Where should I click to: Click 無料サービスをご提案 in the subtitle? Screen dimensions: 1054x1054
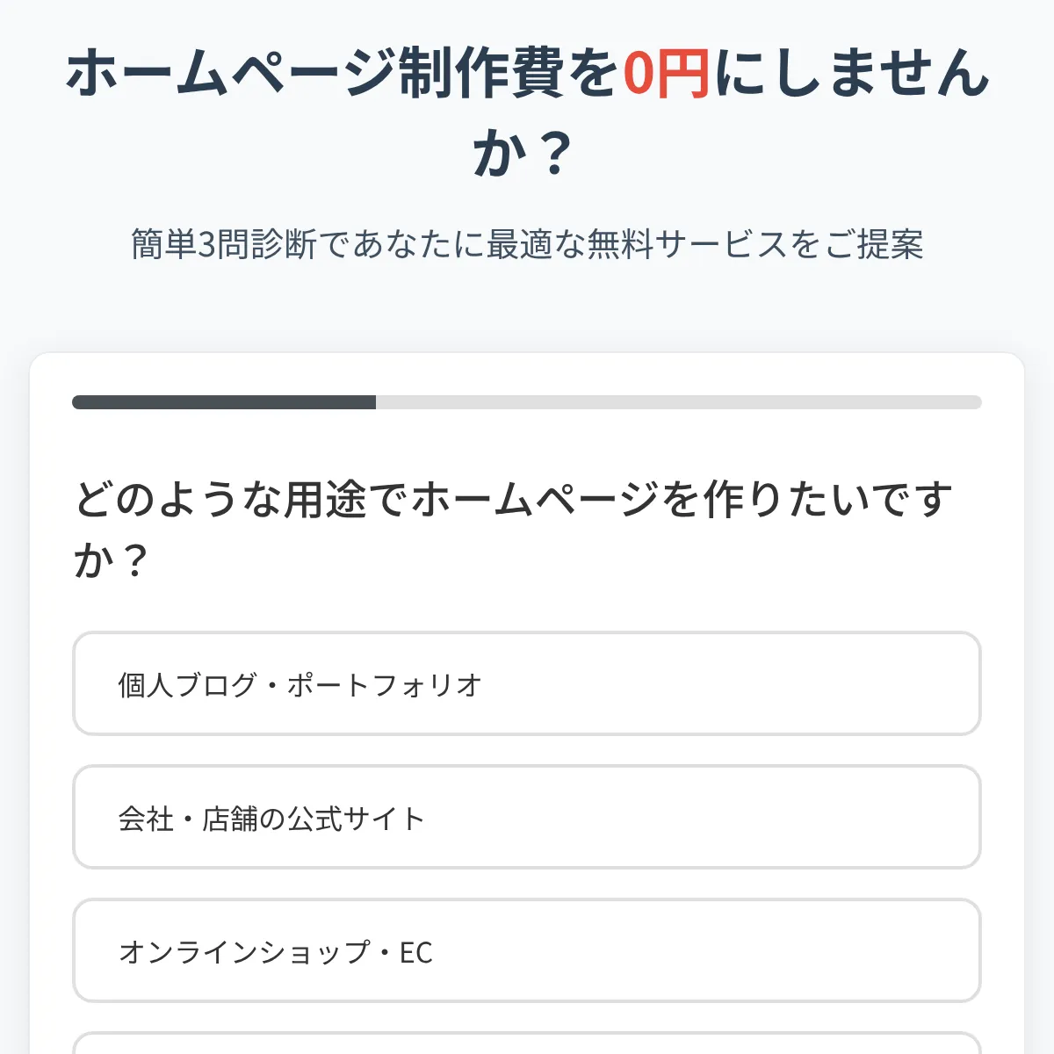tap(755, 244)
